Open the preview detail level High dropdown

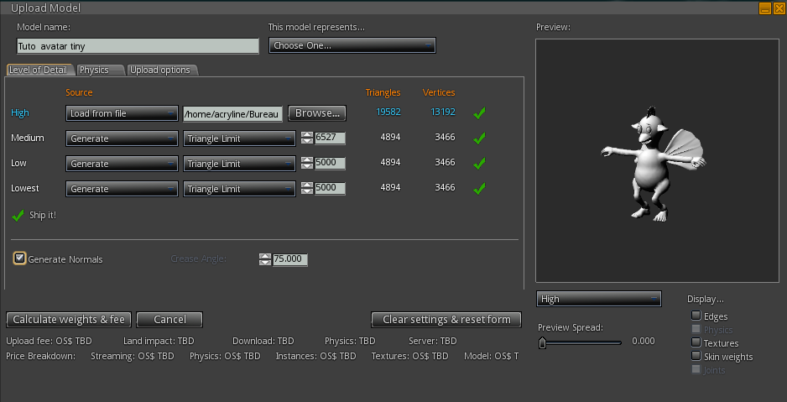pyautogui.click(x=599, y=299)
